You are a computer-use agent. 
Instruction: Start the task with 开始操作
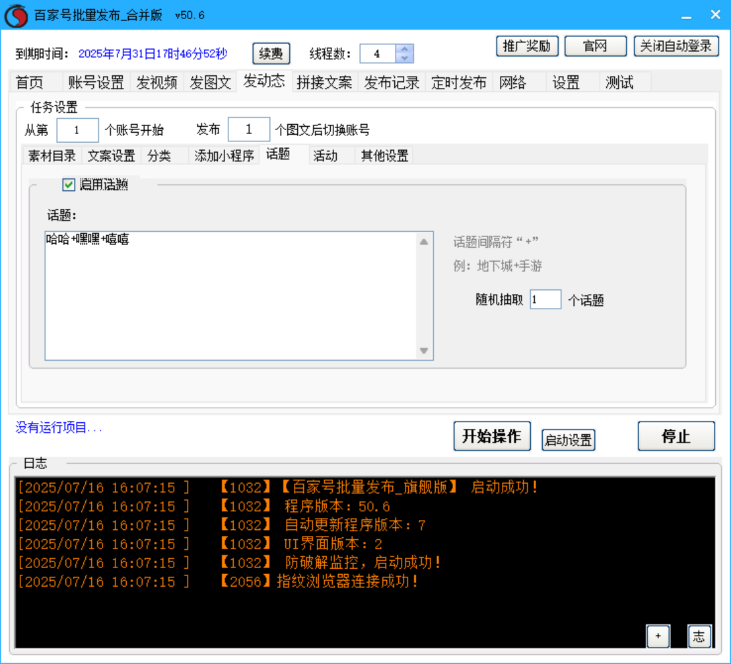point(492,437)
